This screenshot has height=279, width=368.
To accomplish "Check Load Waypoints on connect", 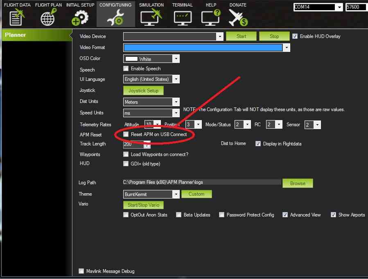I will pos(126,154).
